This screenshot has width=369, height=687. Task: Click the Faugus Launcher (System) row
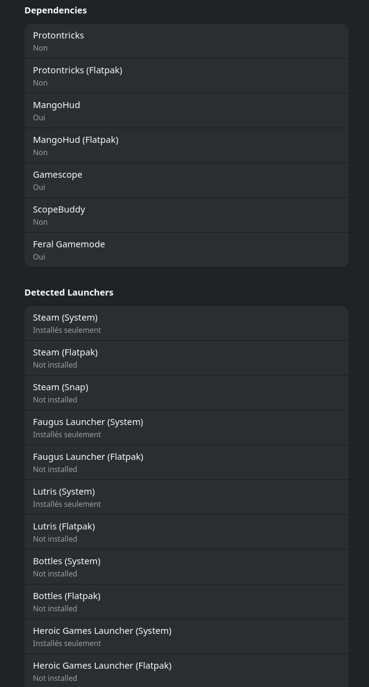[187, 427]
